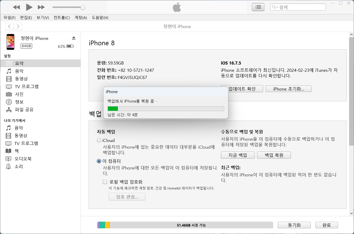Click the 암호 변경... button

tap(127, 197)
